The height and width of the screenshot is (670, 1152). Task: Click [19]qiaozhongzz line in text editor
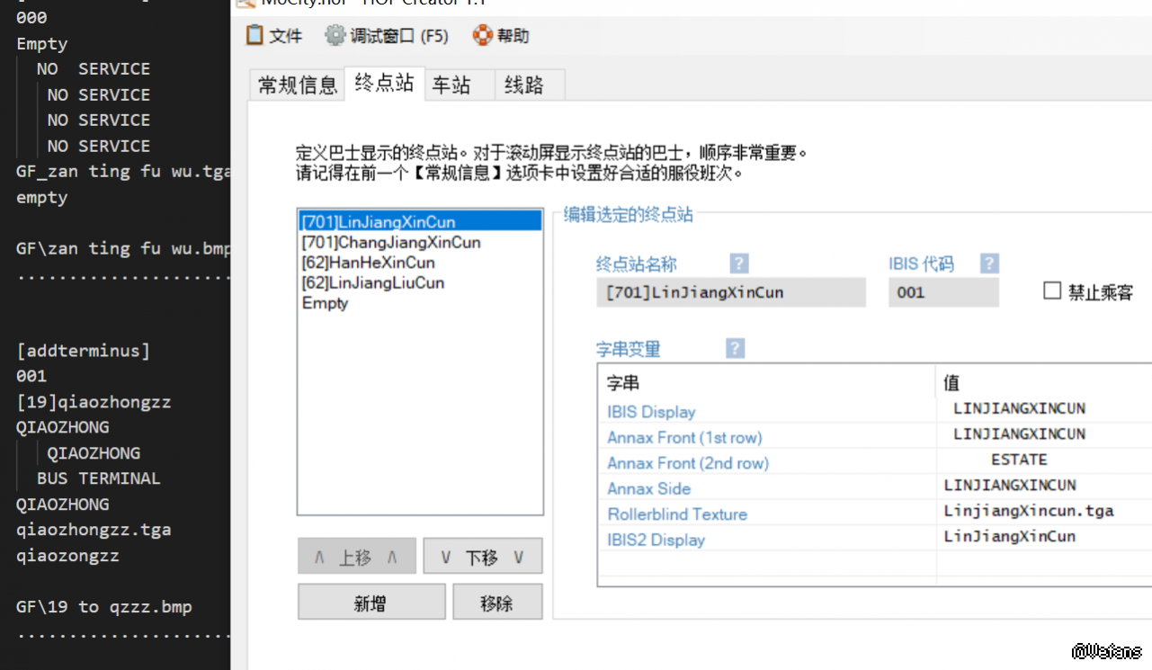click(x=94, y=402)
